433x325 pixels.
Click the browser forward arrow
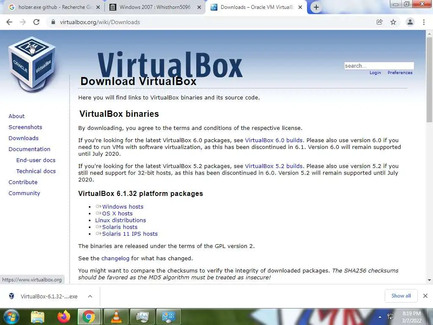pos(23,22)
